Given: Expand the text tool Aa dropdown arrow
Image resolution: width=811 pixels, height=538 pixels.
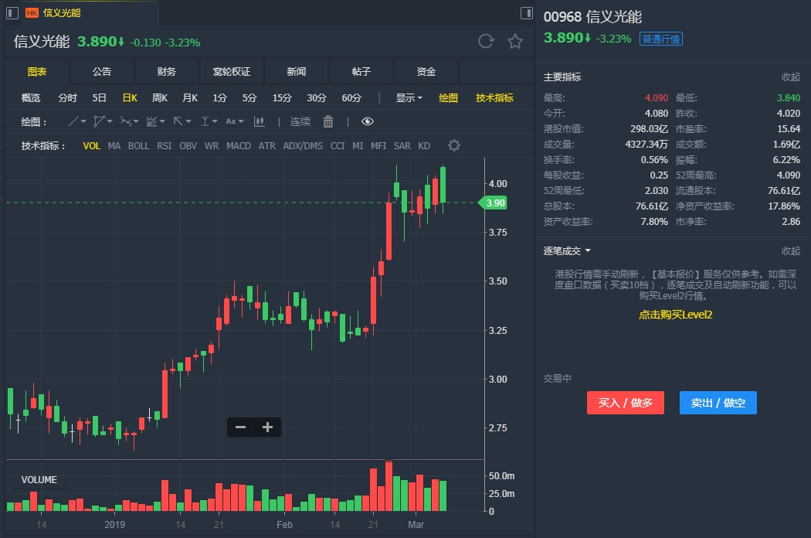Looking at the screenshot, I should [241, 121].
